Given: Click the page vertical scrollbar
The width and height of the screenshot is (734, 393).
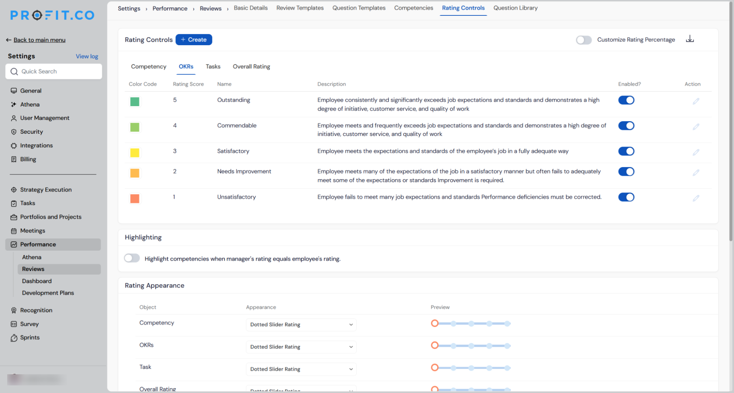Looking at the screenshot, I should click(x=731, y=121).
